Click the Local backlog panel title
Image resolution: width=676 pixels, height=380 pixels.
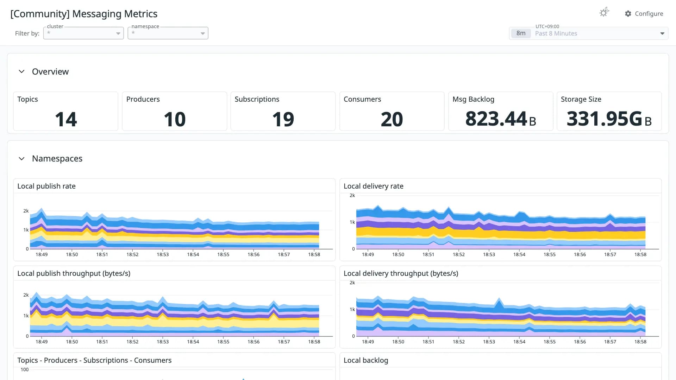click(366, 360)
